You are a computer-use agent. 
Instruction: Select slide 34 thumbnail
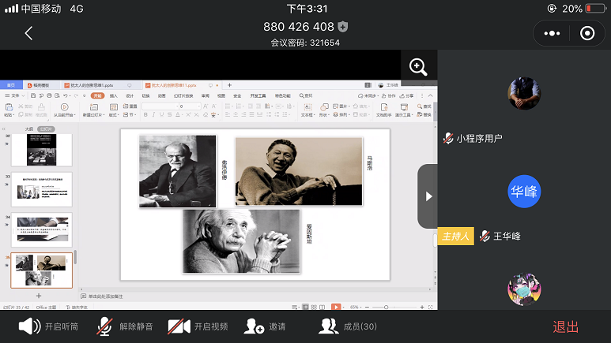coord(42,229)
